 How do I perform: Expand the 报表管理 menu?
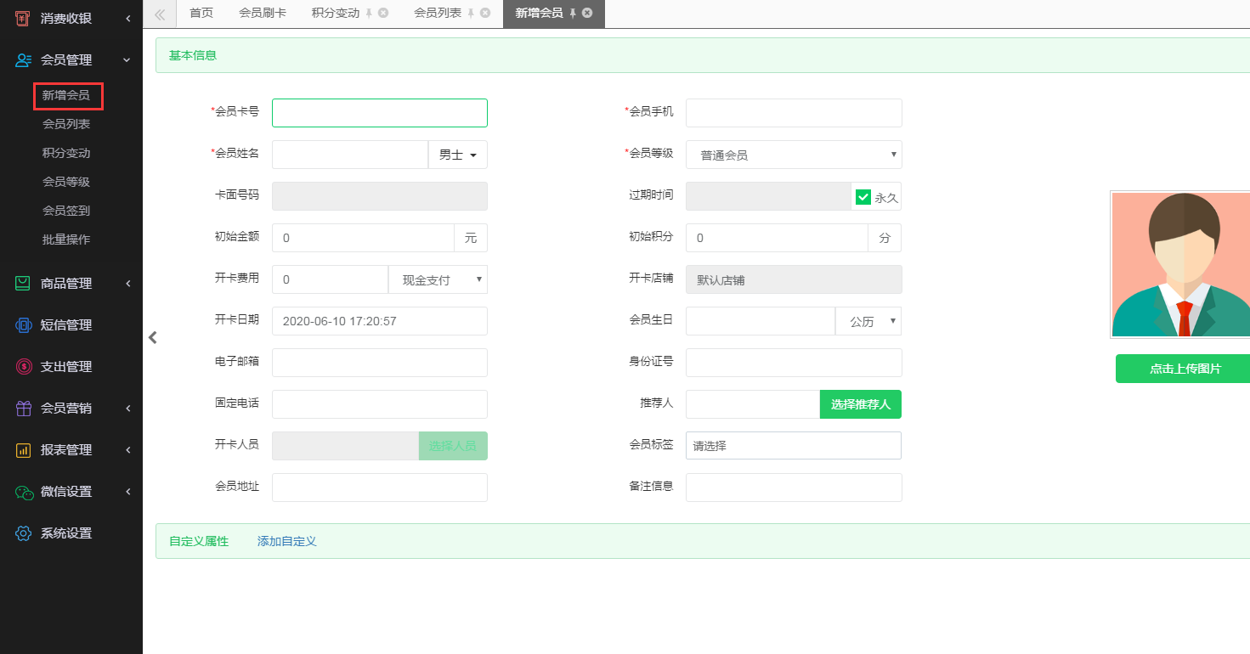(128, 450)
